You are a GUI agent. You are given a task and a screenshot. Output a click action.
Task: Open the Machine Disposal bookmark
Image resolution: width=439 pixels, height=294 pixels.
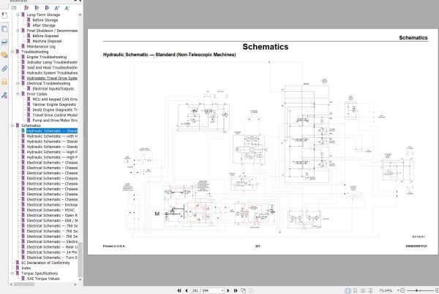coord(47,42)
